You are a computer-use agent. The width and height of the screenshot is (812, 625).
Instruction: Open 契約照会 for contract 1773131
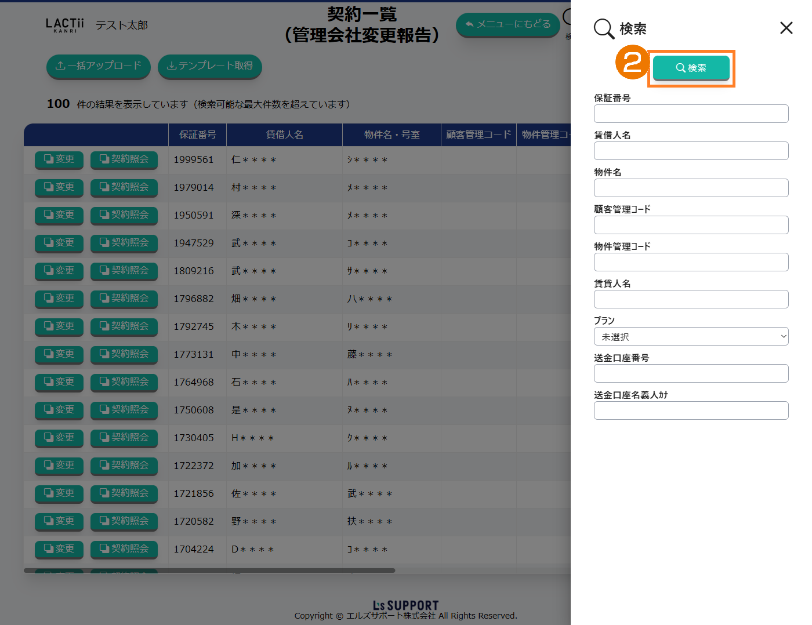(124, 354)
